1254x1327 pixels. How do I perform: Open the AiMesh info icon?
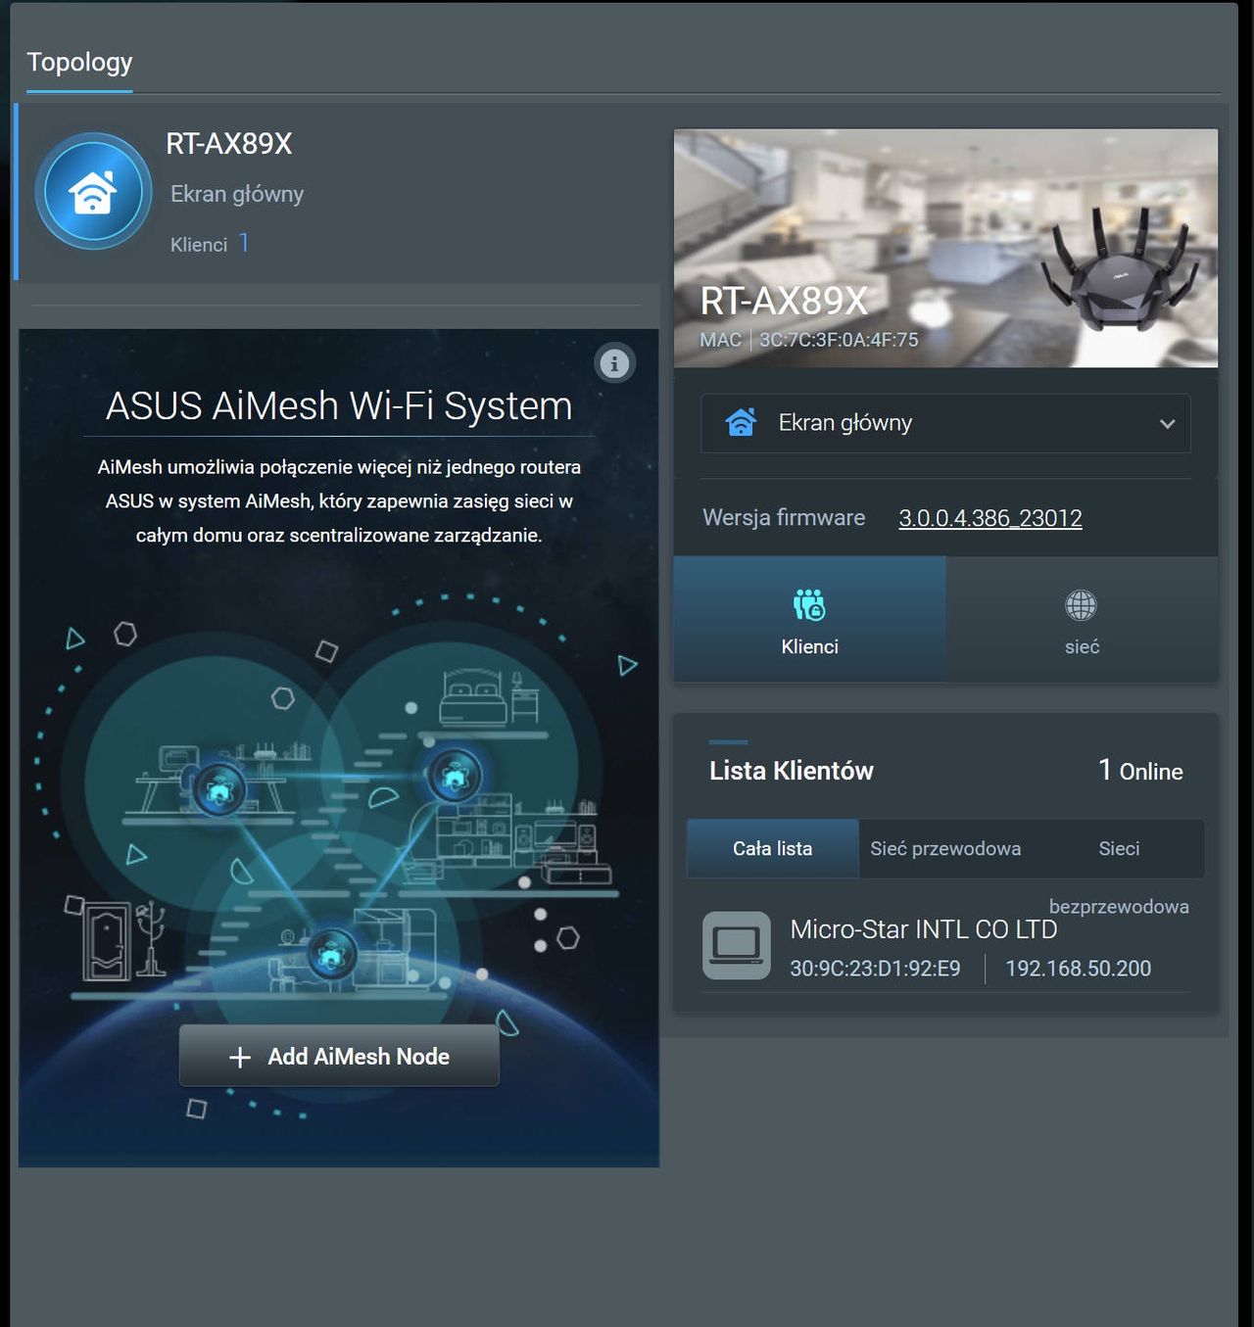[x=615, y=364]
